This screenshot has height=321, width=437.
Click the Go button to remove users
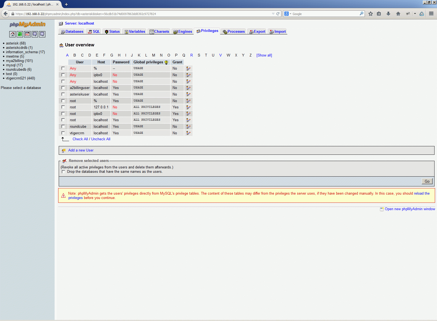pos(427,181)
